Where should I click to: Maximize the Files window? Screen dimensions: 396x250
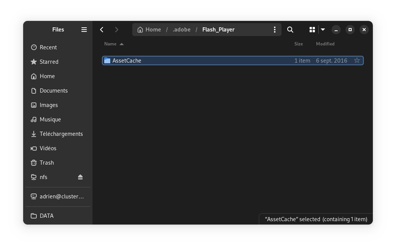pyautogui.click(x=350, y=30)
